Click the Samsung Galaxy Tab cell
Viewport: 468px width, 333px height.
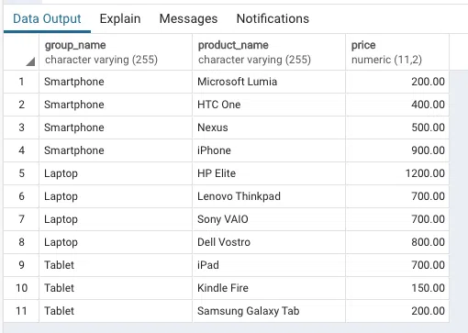coord(269,311)
